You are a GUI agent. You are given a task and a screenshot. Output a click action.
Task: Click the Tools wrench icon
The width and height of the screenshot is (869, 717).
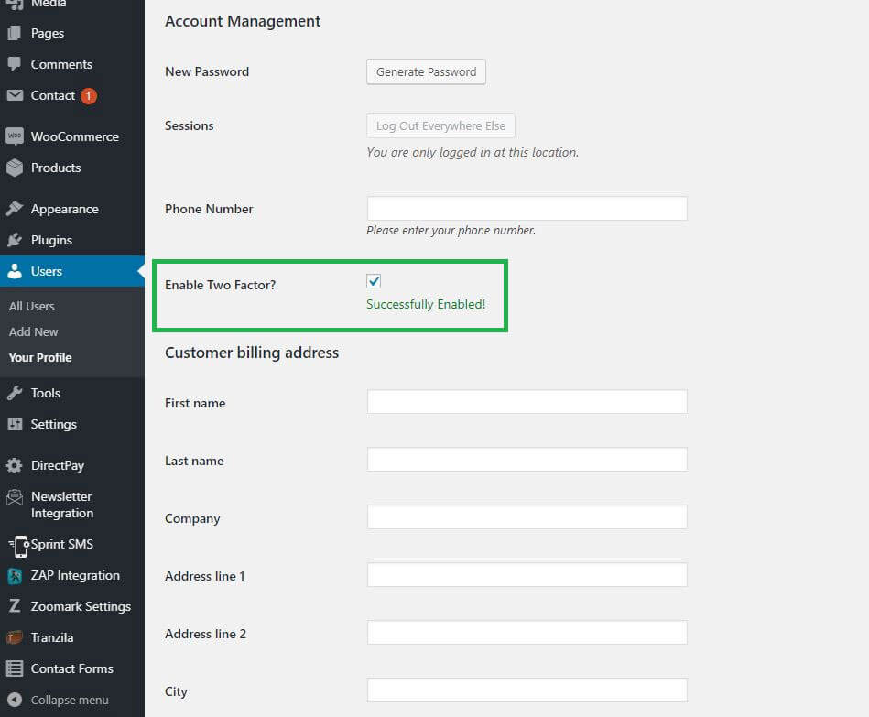click(x=15, y=393)
